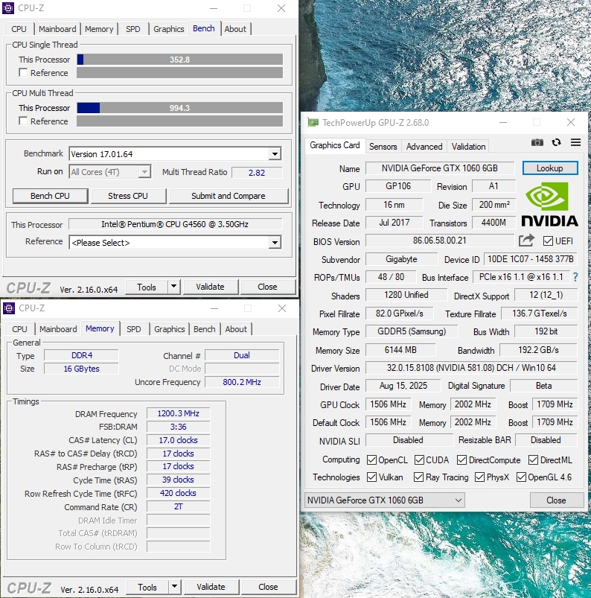Click the Bench CPU button
The width and height of the screenshot is (591, 598).
50,196
